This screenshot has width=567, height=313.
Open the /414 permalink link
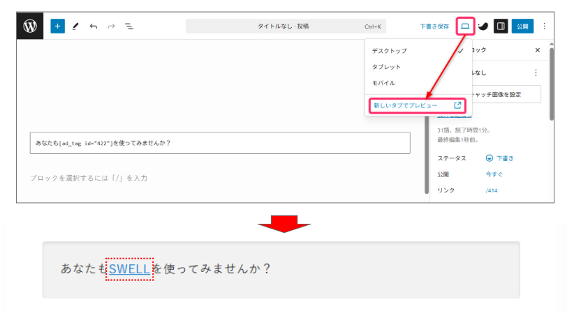492,190
